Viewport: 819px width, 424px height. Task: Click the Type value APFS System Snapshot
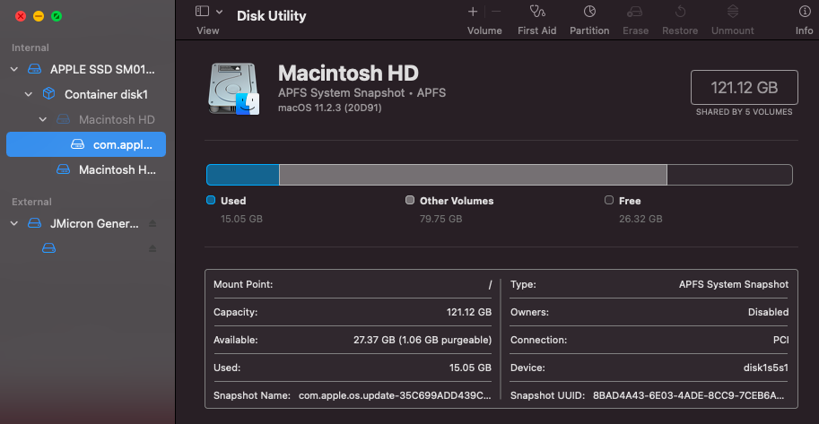(734, 284)
